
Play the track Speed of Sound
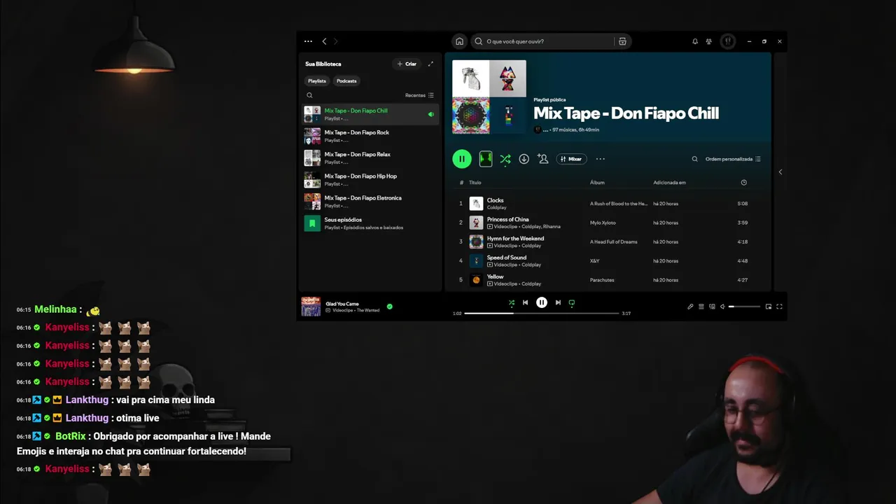click(x=609, y=261)
